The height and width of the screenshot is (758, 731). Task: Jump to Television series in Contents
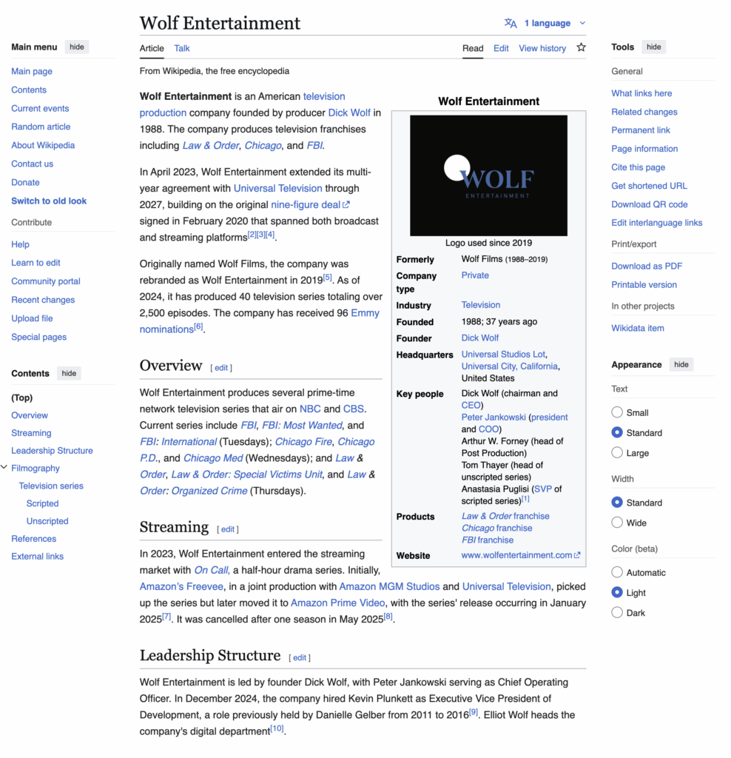51,486
